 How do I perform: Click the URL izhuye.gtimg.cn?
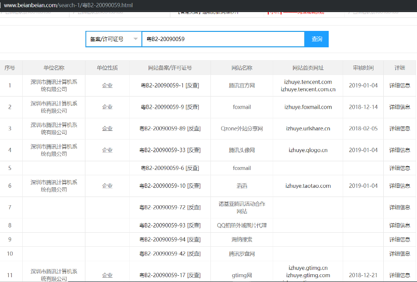coord(308,268)
